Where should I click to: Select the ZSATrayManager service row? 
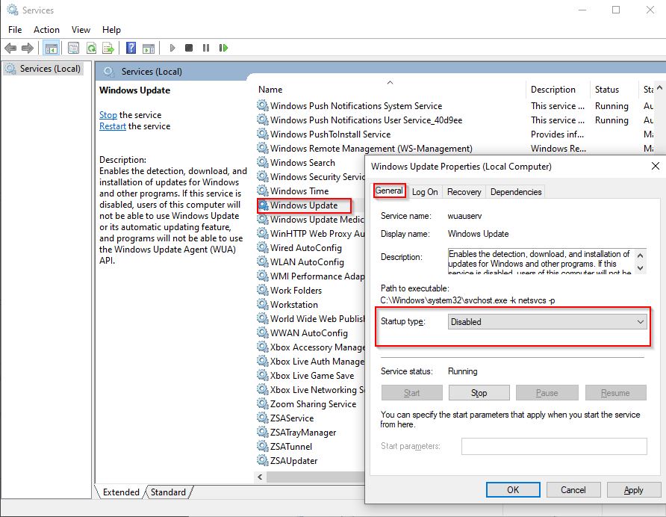coord(303,433)
